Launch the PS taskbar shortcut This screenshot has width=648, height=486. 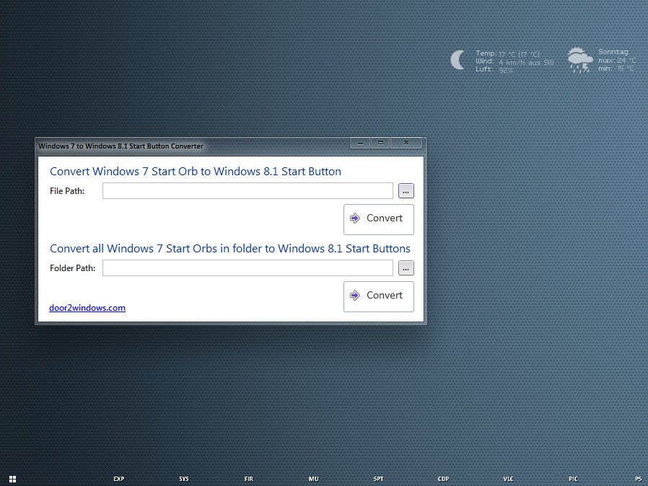tap(639, 479)
